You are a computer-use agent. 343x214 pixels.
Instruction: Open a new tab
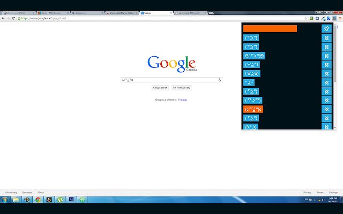pyautogui.click(x=211, y=13)
